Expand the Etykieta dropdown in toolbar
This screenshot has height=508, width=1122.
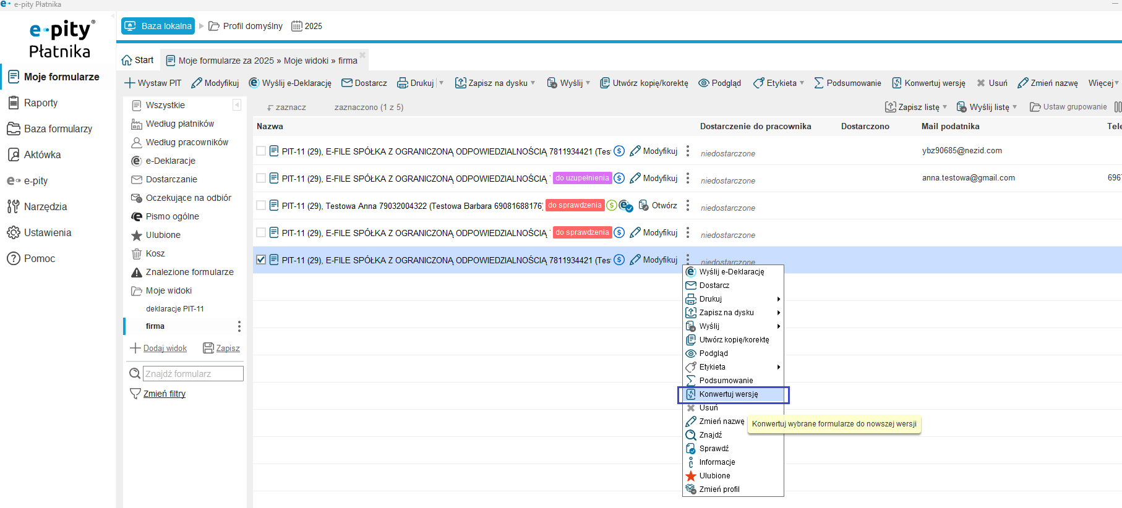[x=802, y=83]
